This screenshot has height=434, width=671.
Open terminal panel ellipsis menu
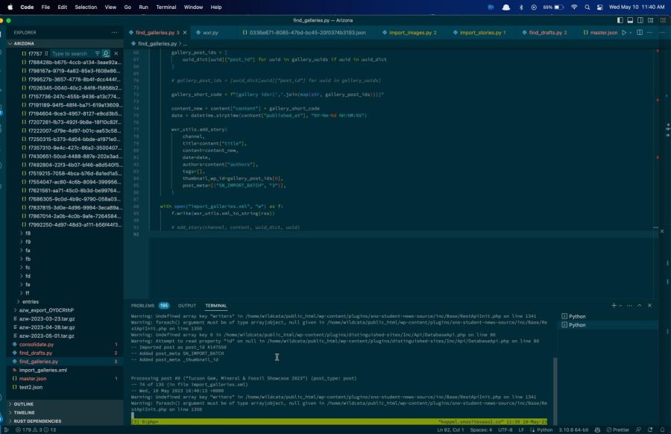pyautogui.click(x=629, y=306)
